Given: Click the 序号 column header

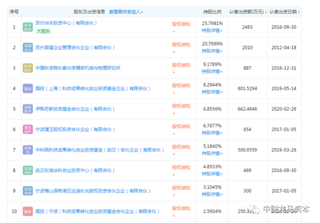Looking at the screenshot, I should (x=14, y=12).
